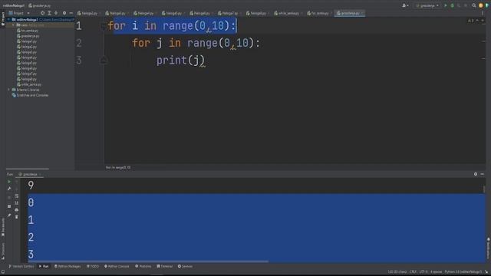Toggle the Problems tool window
This screenshot has width=491, height=276.
click(143, 266)
